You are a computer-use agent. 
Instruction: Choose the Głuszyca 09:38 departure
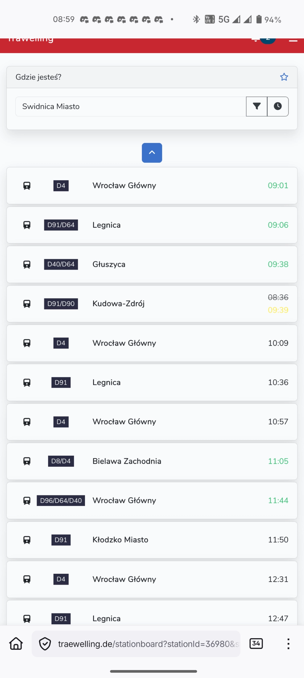(152, 264)
